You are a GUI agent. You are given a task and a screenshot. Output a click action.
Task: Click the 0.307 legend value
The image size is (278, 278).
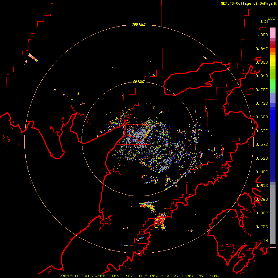pyautogui.click(x=262, y=213)
